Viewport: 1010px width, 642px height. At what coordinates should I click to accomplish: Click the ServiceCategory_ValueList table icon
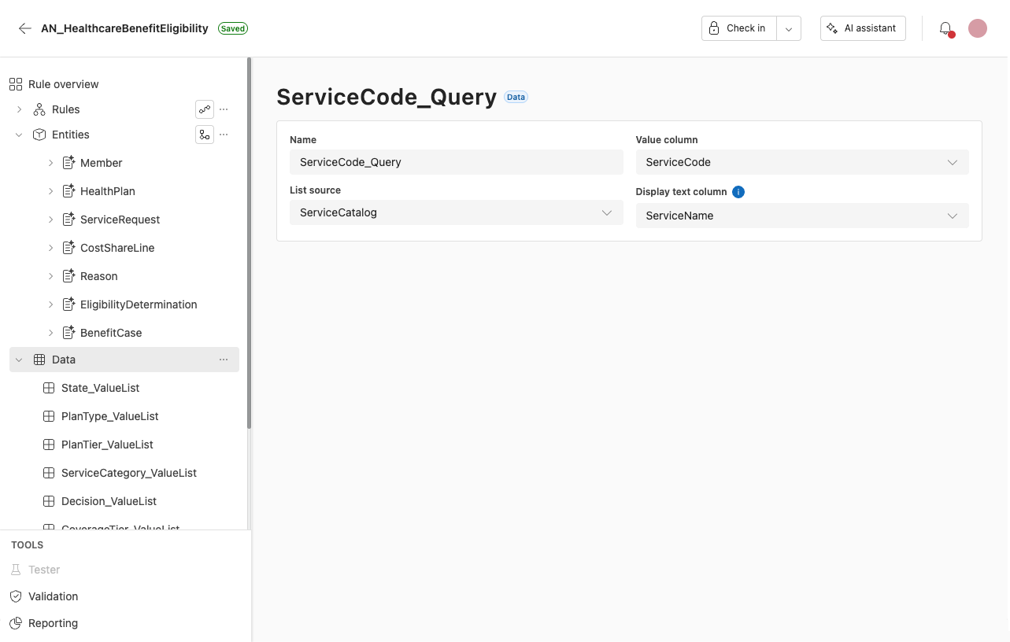coord(48,473)
